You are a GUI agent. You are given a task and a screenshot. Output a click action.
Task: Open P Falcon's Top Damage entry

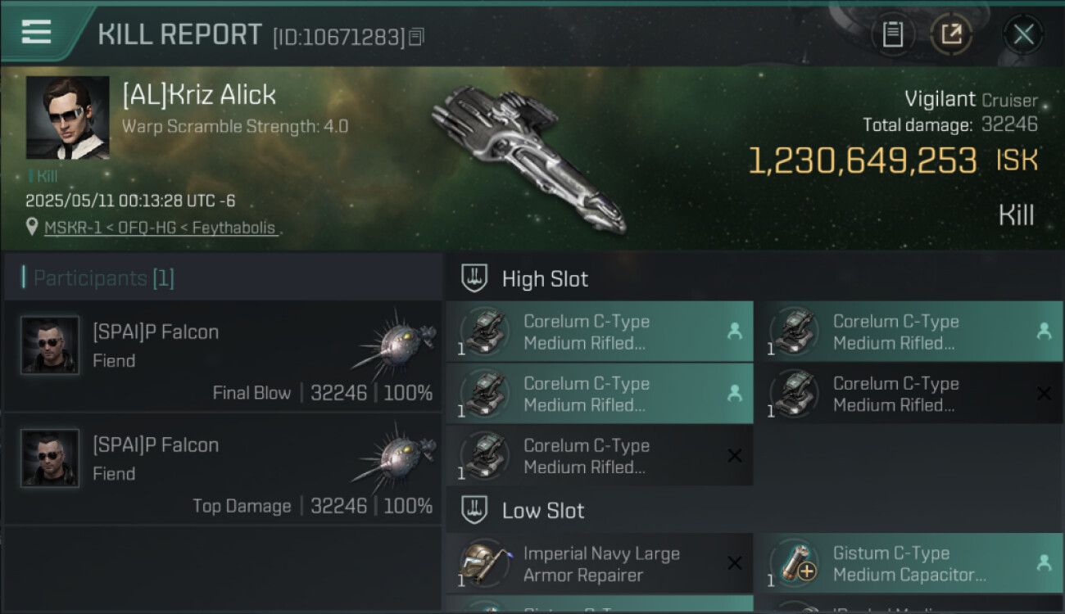pyautogui.click(x=223, y=469)
